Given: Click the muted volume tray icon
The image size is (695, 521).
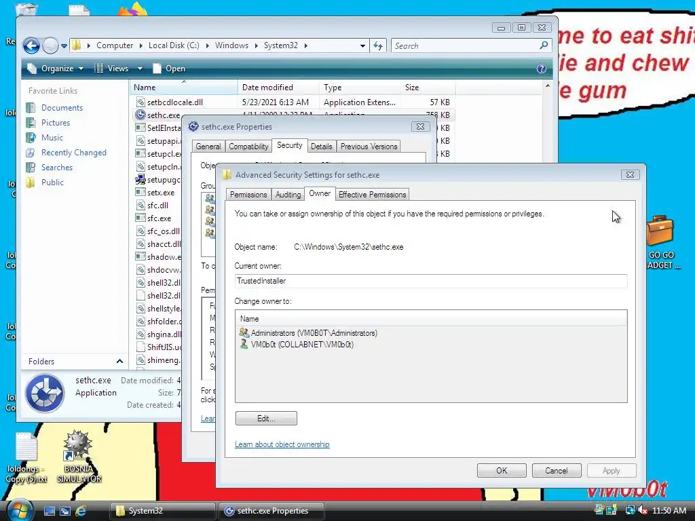Looking at the screenshot, I should (x=643, y=510).
